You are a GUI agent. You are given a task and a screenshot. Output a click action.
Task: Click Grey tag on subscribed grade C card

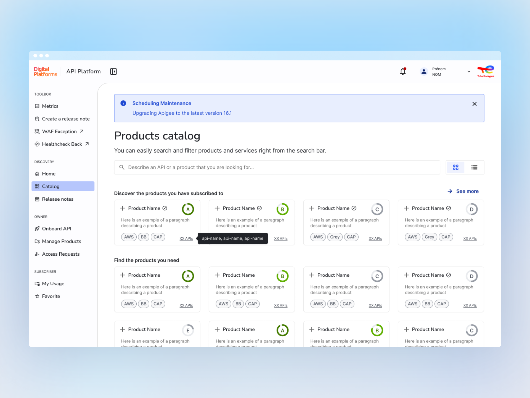(335, 237)
